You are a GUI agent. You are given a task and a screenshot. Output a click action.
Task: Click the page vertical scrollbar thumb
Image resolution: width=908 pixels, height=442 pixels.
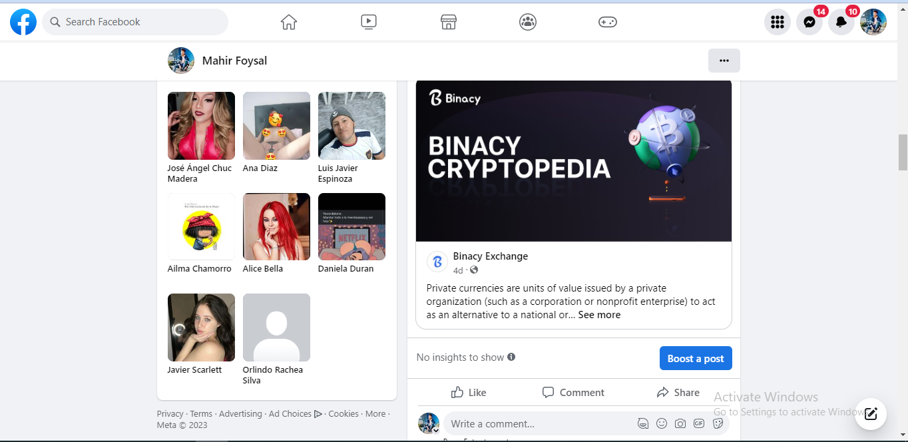(x=903, y=152)
